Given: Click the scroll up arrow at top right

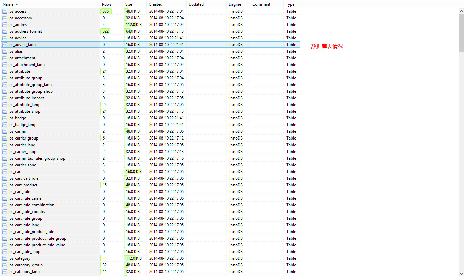Looking at the screenshot, I should pyautogui.click(x=462, y=11).
